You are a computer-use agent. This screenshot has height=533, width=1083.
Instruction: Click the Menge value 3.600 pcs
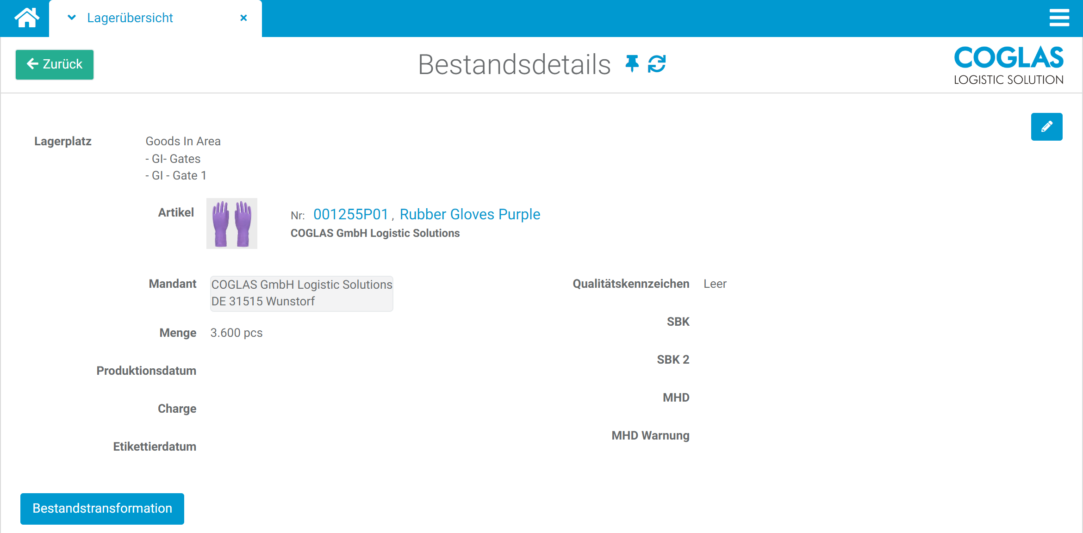click(x=236, y=333)
